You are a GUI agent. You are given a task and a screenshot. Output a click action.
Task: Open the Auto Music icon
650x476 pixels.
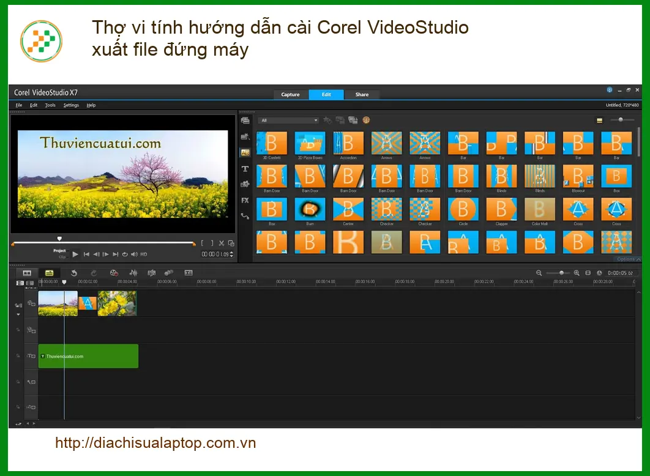pyautogui.click(x=152, y=273)
